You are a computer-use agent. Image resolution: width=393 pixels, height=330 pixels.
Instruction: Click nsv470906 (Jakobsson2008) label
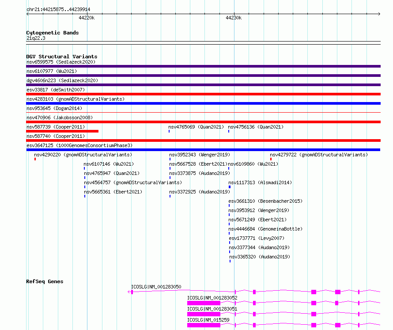[x=60, y=118]
